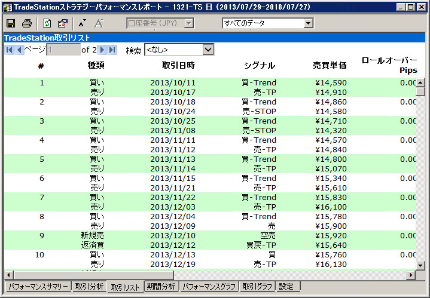
Task: Click the price ¥15,070
Action: (331, 169)
